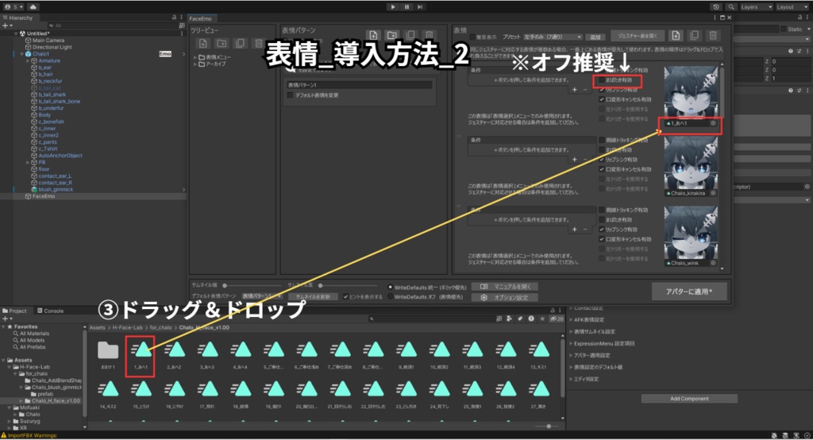Expand the AFK表情設定 section
This screenshot has height=440, width=813.
(572, 319)
